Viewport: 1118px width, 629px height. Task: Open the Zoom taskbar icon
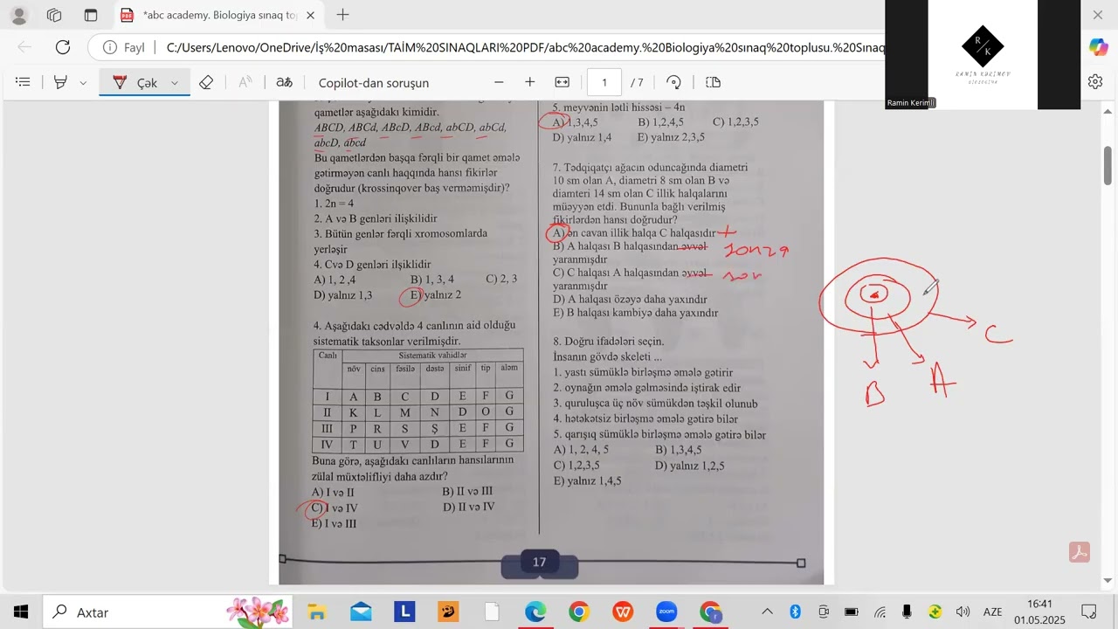pos(666,612)
